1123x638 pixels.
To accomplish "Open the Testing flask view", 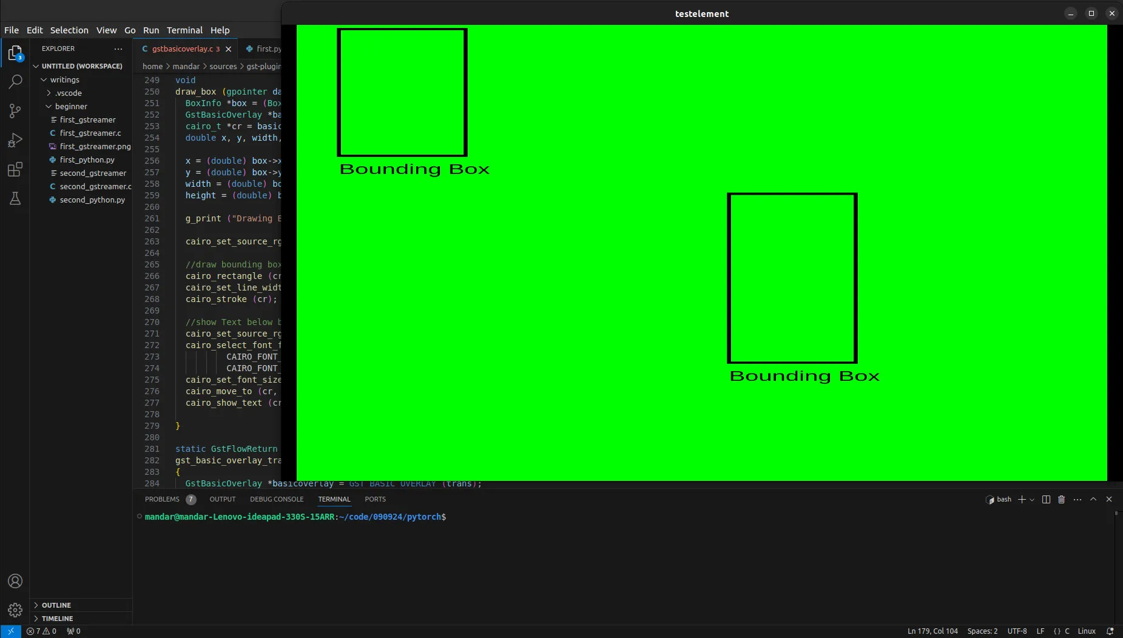I will click(x=15, y=198).
